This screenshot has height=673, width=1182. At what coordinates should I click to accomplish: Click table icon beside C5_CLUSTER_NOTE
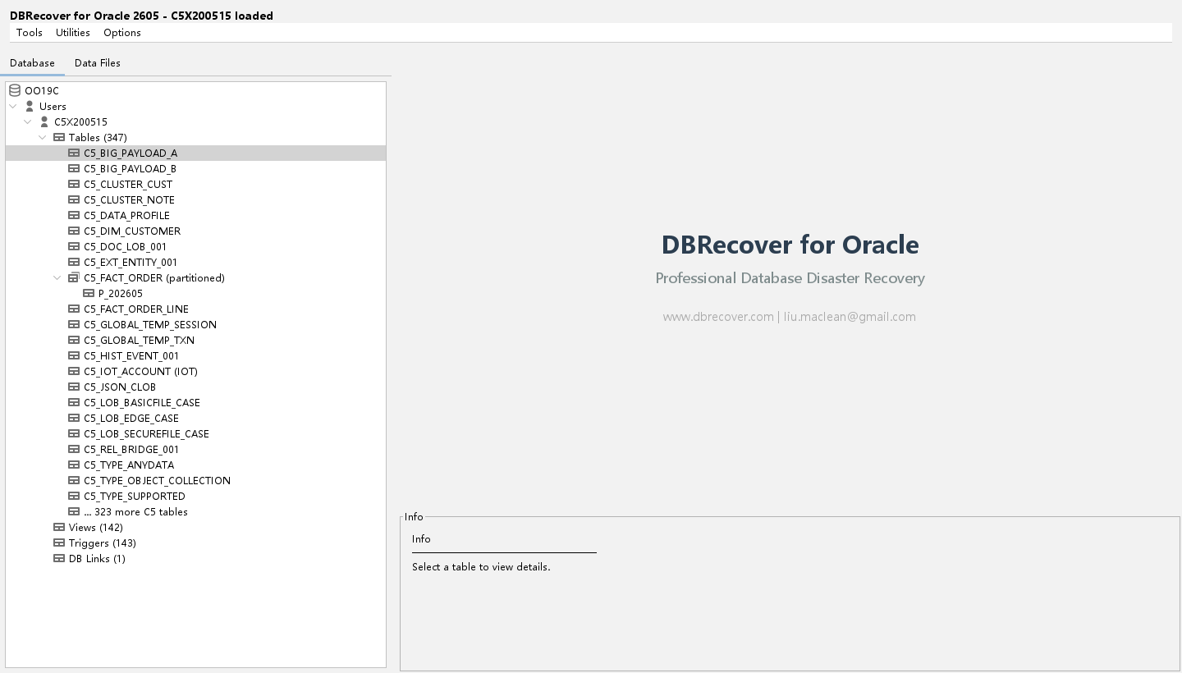click(x=74, y=200)
